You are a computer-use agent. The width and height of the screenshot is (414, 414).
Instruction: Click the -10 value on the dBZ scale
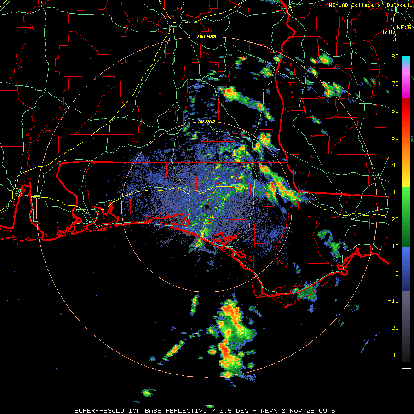pyautogui.click(x=393, y=301)
